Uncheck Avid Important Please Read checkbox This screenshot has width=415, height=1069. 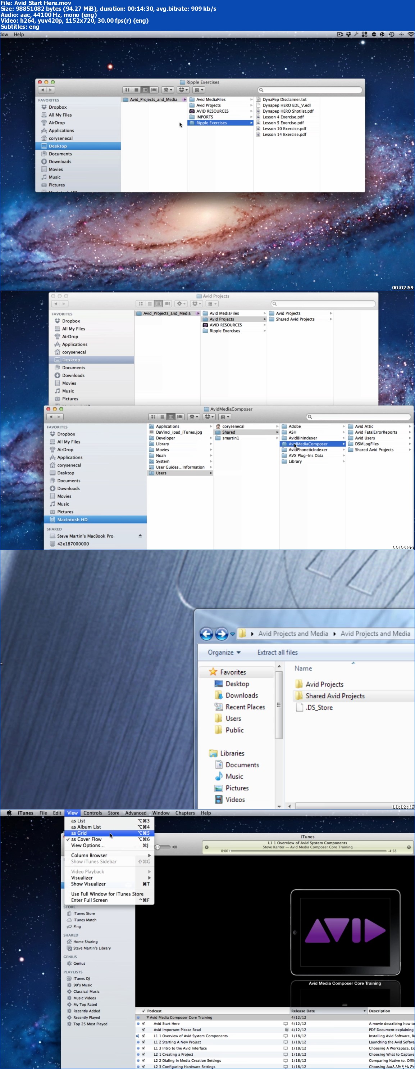pos(143,1029)
